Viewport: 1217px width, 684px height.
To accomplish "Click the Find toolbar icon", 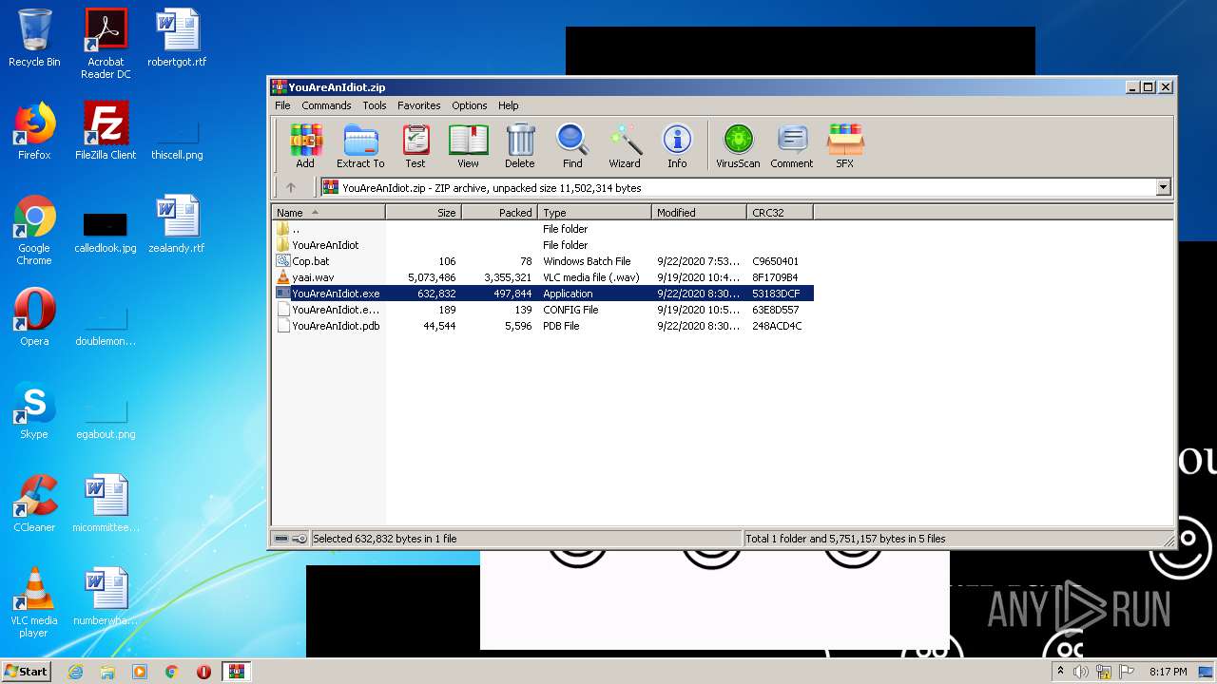I will [572, 146].
